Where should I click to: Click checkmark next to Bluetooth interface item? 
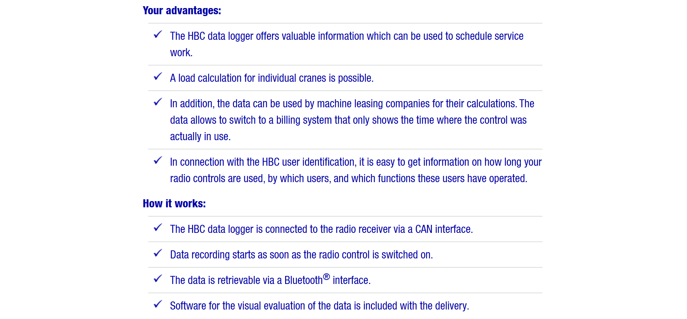[x=158, y=279]
